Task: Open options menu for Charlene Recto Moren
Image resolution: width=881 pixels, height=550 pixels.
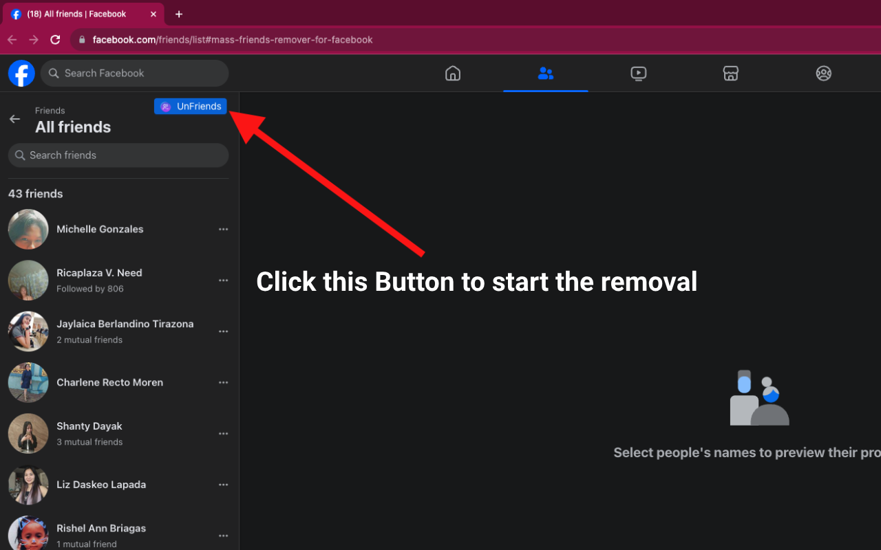Action: point(223,382)
